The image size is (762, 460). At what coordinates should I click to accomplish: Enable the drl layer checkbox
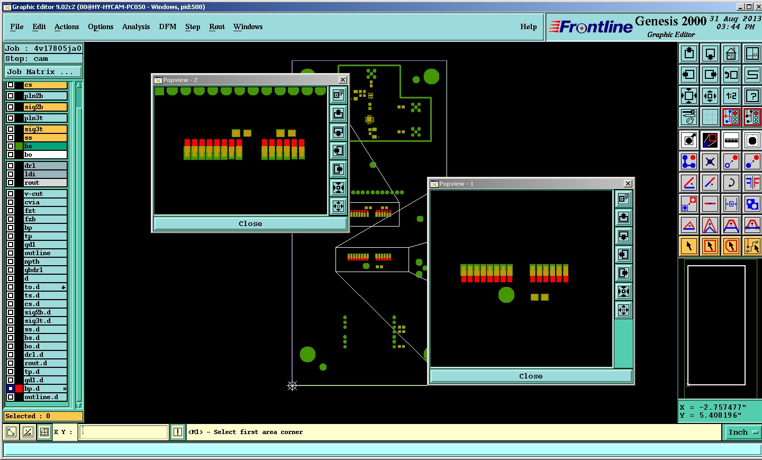(11, 166)
